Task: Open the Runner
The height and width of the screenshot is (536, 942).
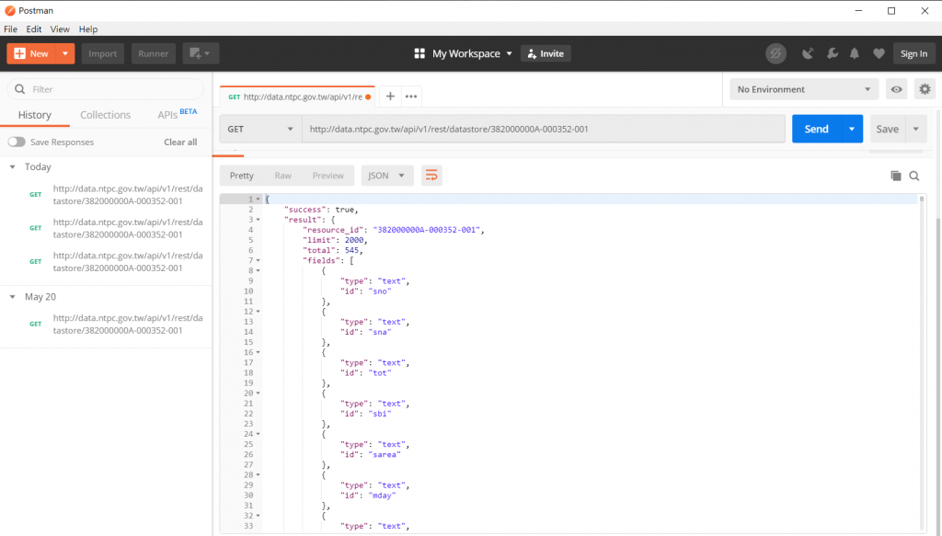Action: 154,53
